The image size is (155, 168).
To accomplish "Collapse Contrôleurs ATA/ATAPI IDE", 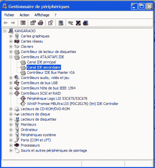I will coord(11,57).
